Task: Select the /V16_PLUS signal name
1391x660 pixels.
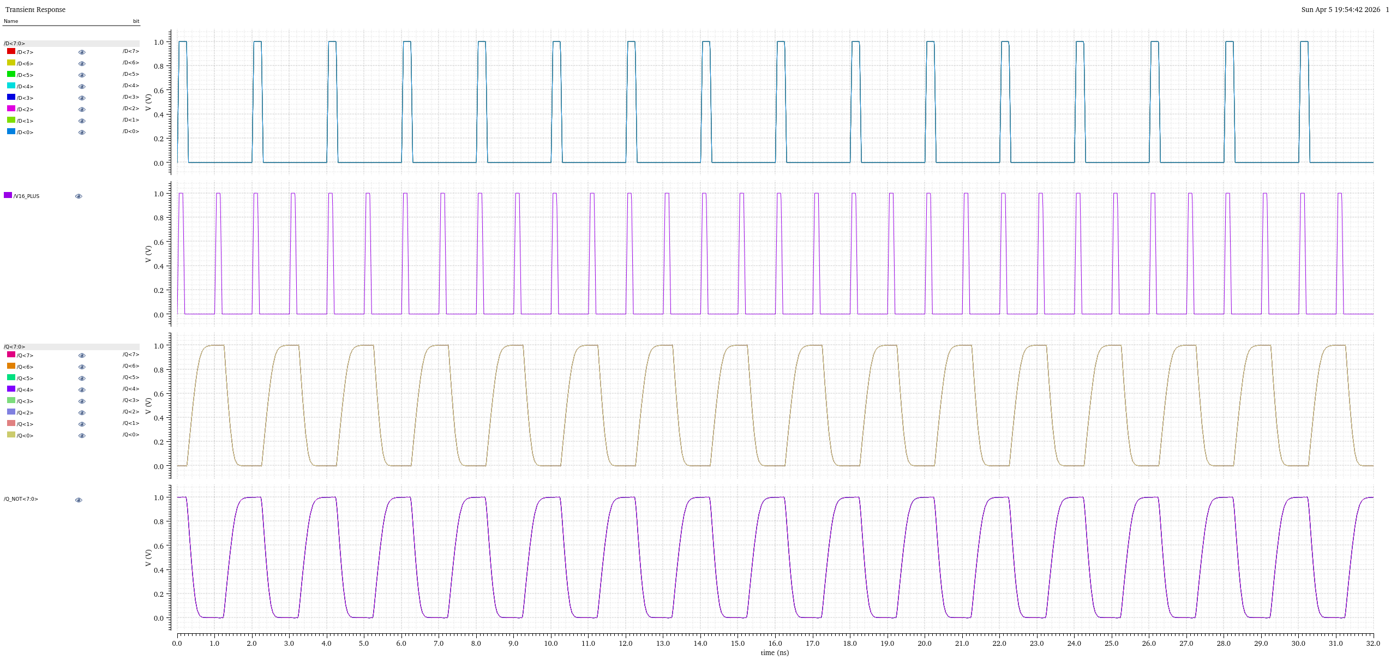Action: point(26,196)
